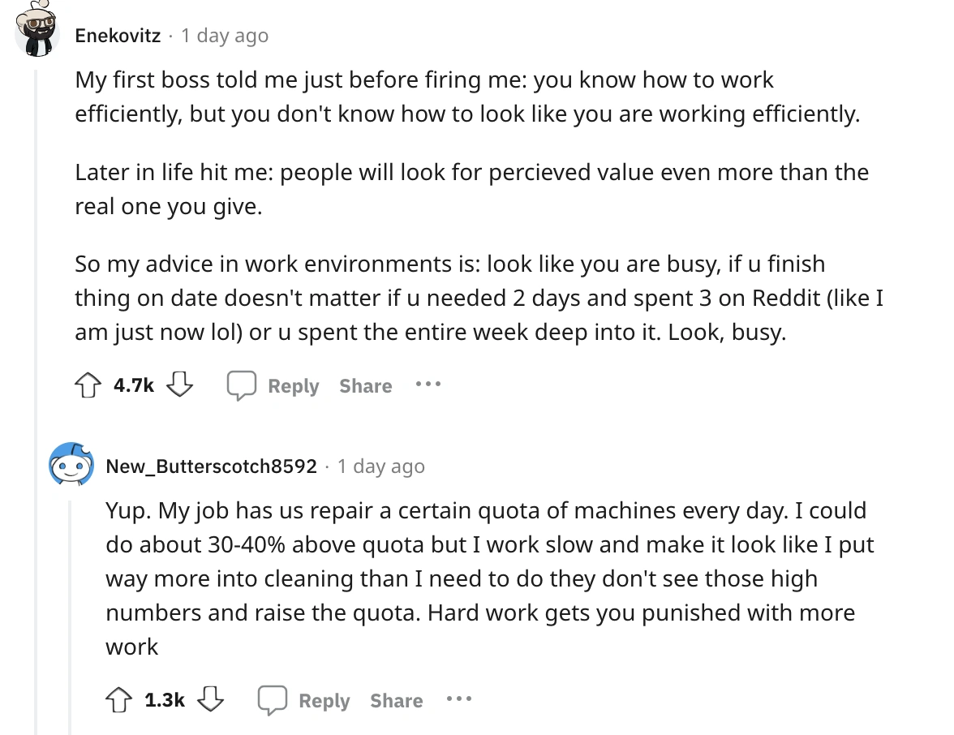Viewport: 954px width, 735px height.
Task: Open Enekovitz's avatar profile picture
Action: [37, 34]
